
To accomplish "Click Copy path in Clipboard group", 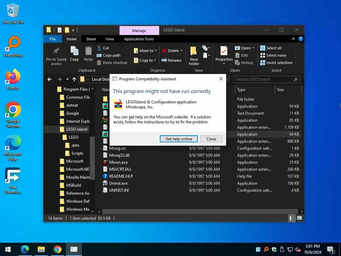I will click(x=109, y=56).
